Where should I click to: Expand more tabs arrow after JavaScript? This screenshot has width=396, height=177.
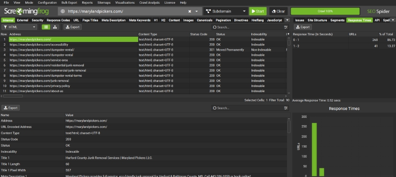(x=287, y=20)
